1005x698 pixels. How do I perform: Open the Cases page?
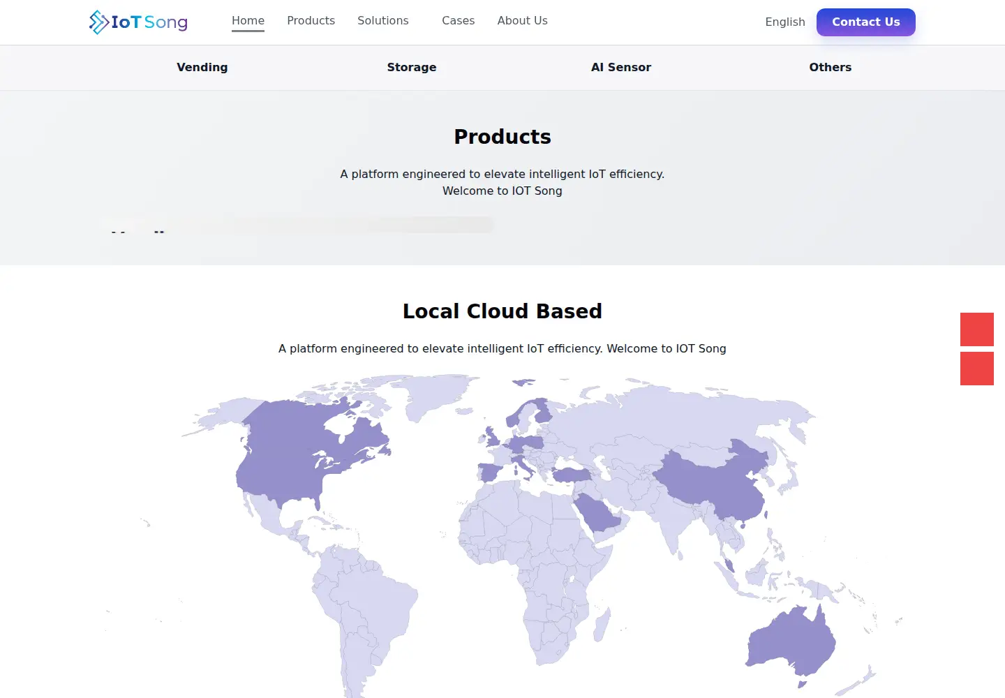[x=458, y=21]
